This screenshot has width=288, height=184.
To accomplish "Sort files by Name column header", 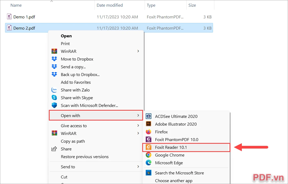I will click(x=16, y=5).
